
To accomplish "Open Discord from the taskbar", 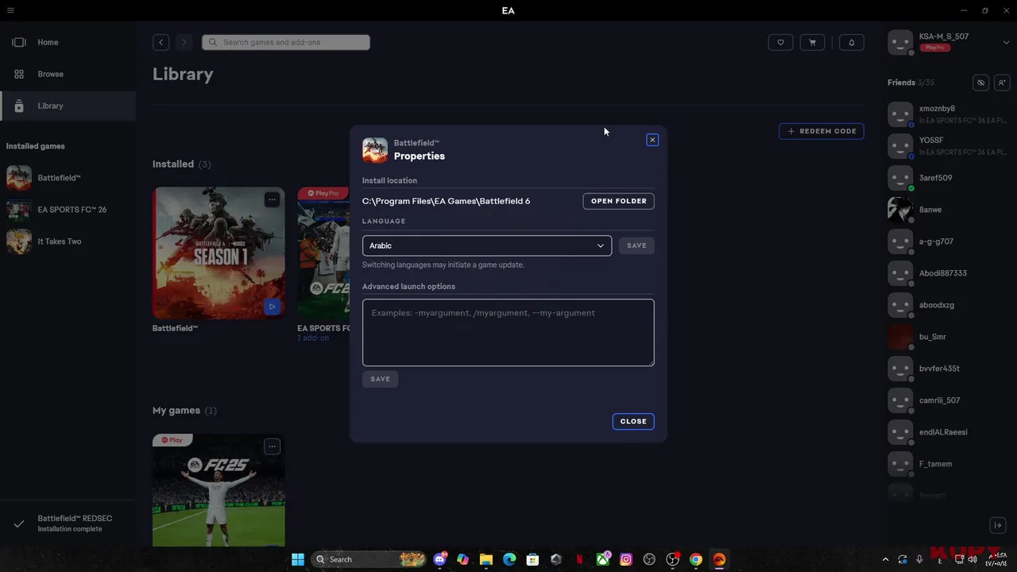I will [440, 559].
